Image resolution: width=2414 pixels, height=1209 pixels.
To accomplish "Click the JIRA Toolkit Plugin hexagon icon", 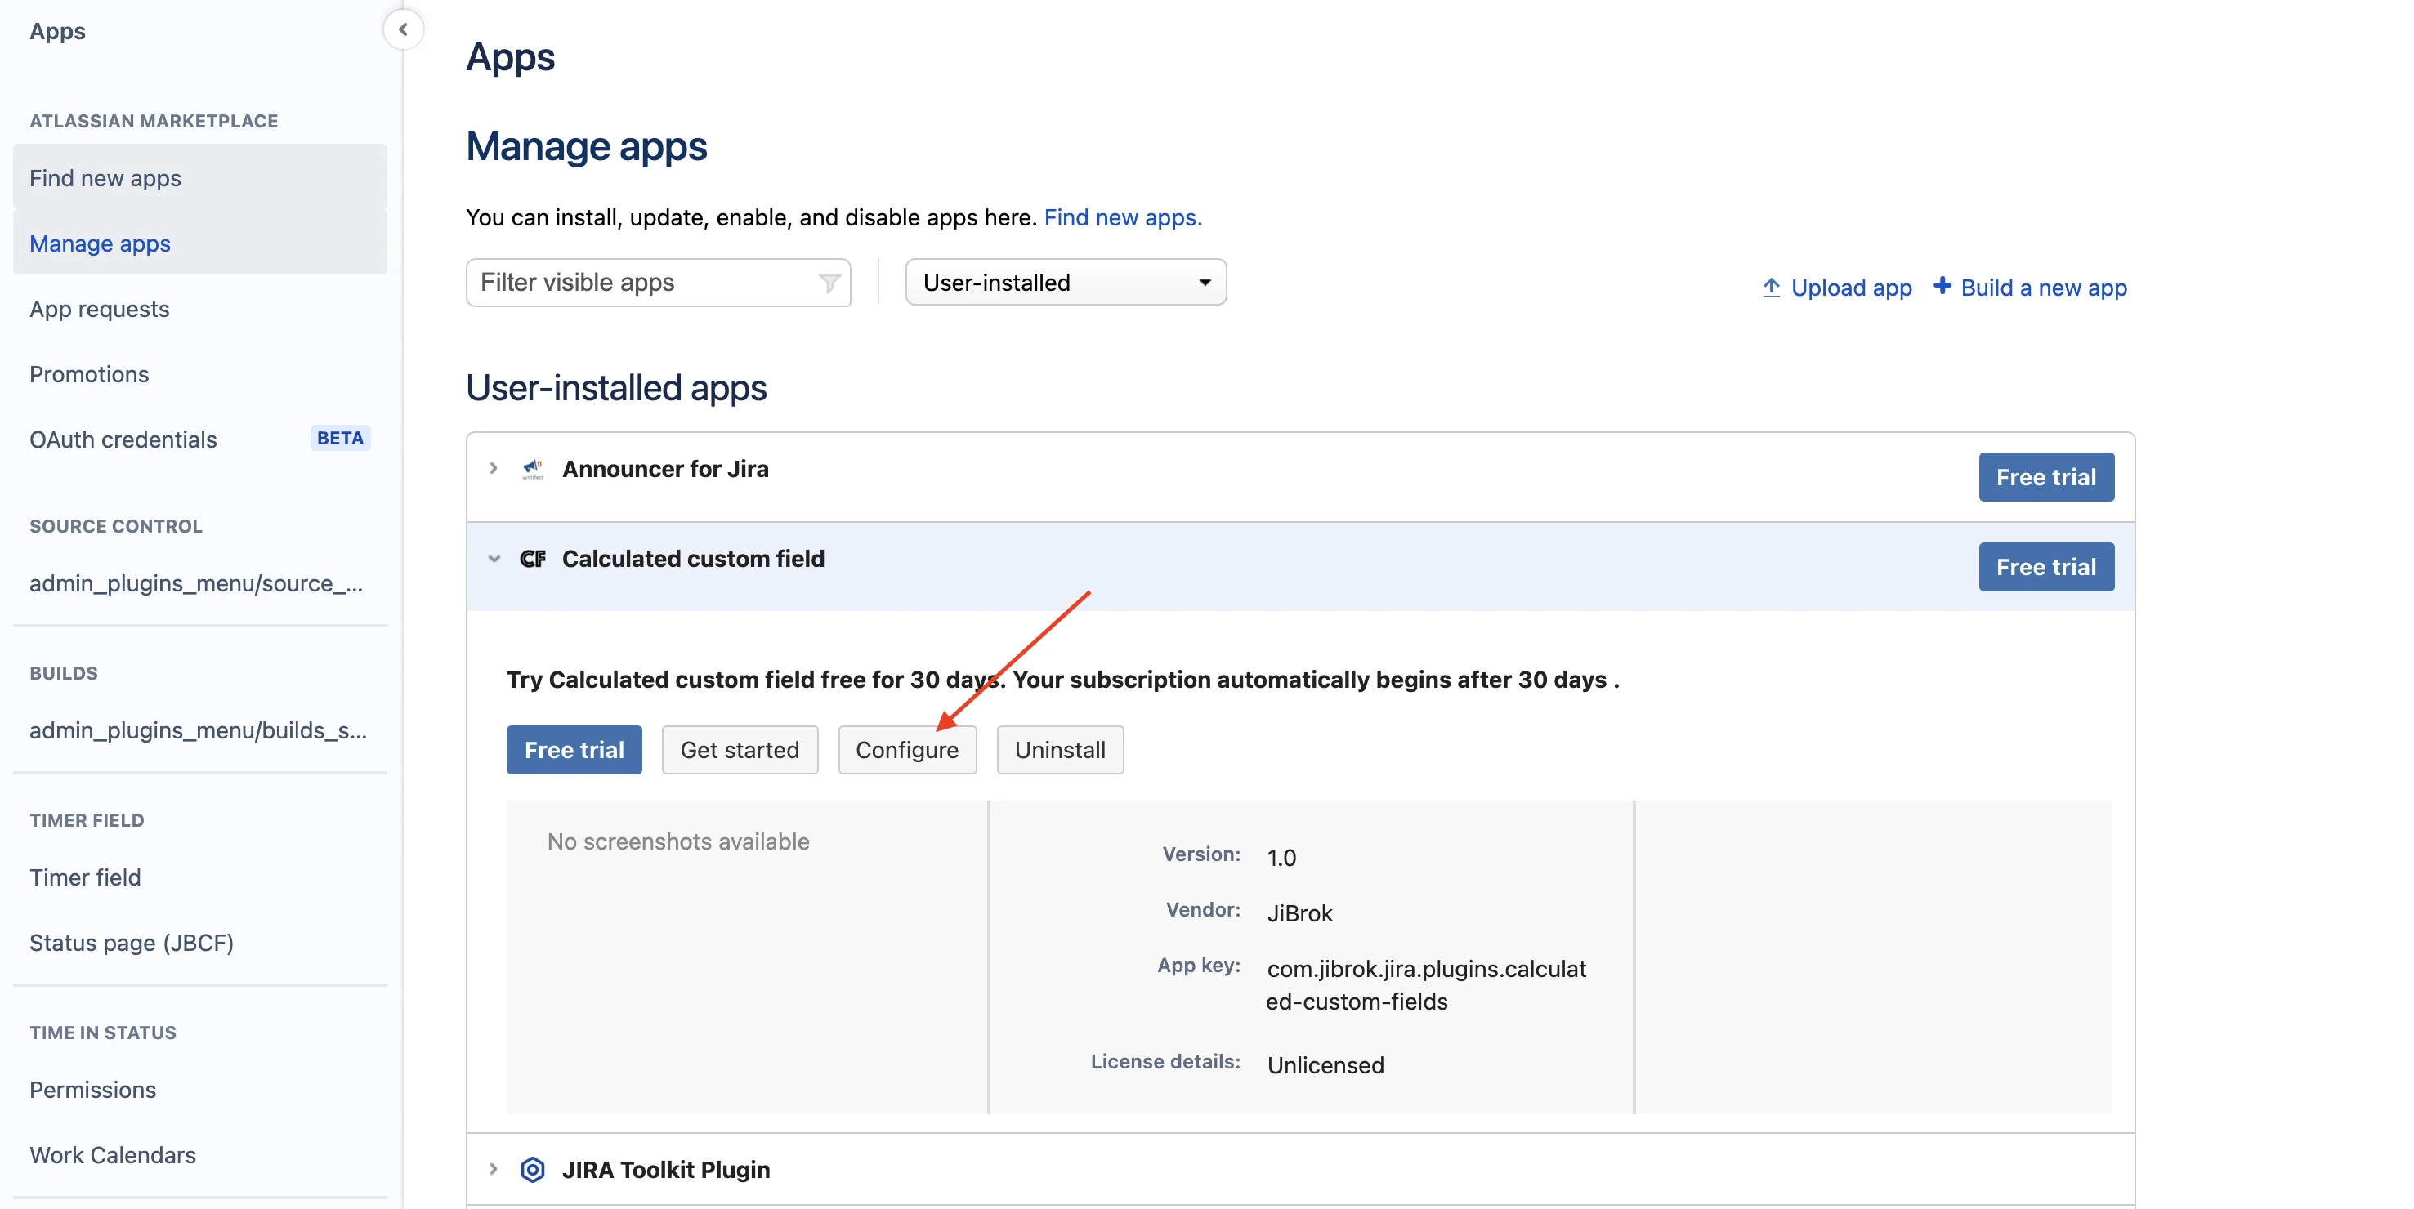I will click(533, 1170).
